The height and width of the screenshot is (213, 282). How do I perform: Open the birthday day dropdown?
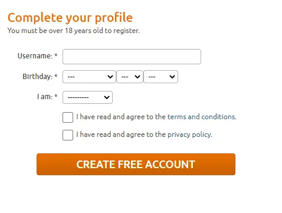[x=130, y=77]
